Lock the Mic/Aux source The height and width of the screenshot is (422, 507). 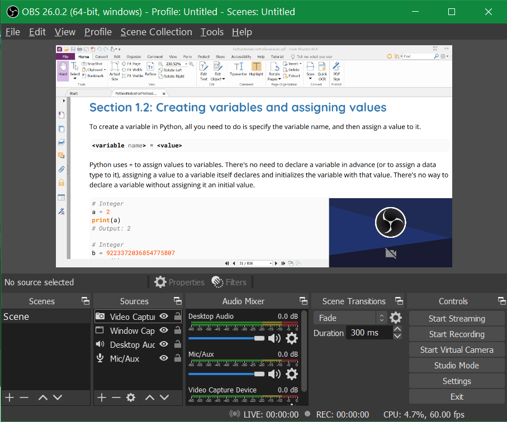(177, 358)
